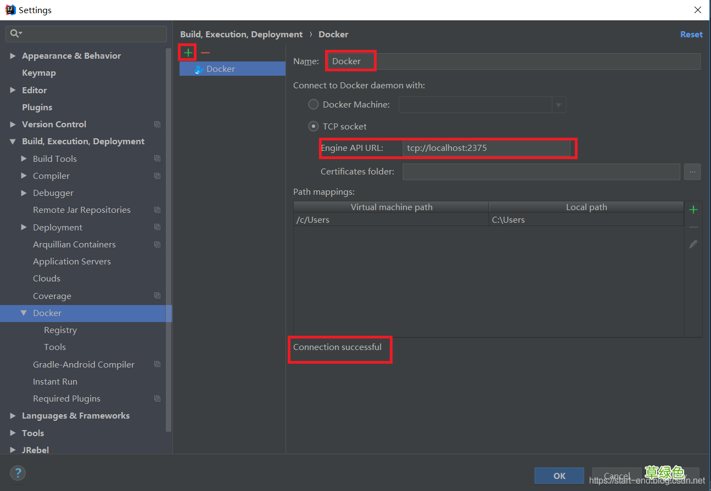This screenshot has width=711, height=491.
Task: Select the C:\Users table cell
Action: [586, 220]
